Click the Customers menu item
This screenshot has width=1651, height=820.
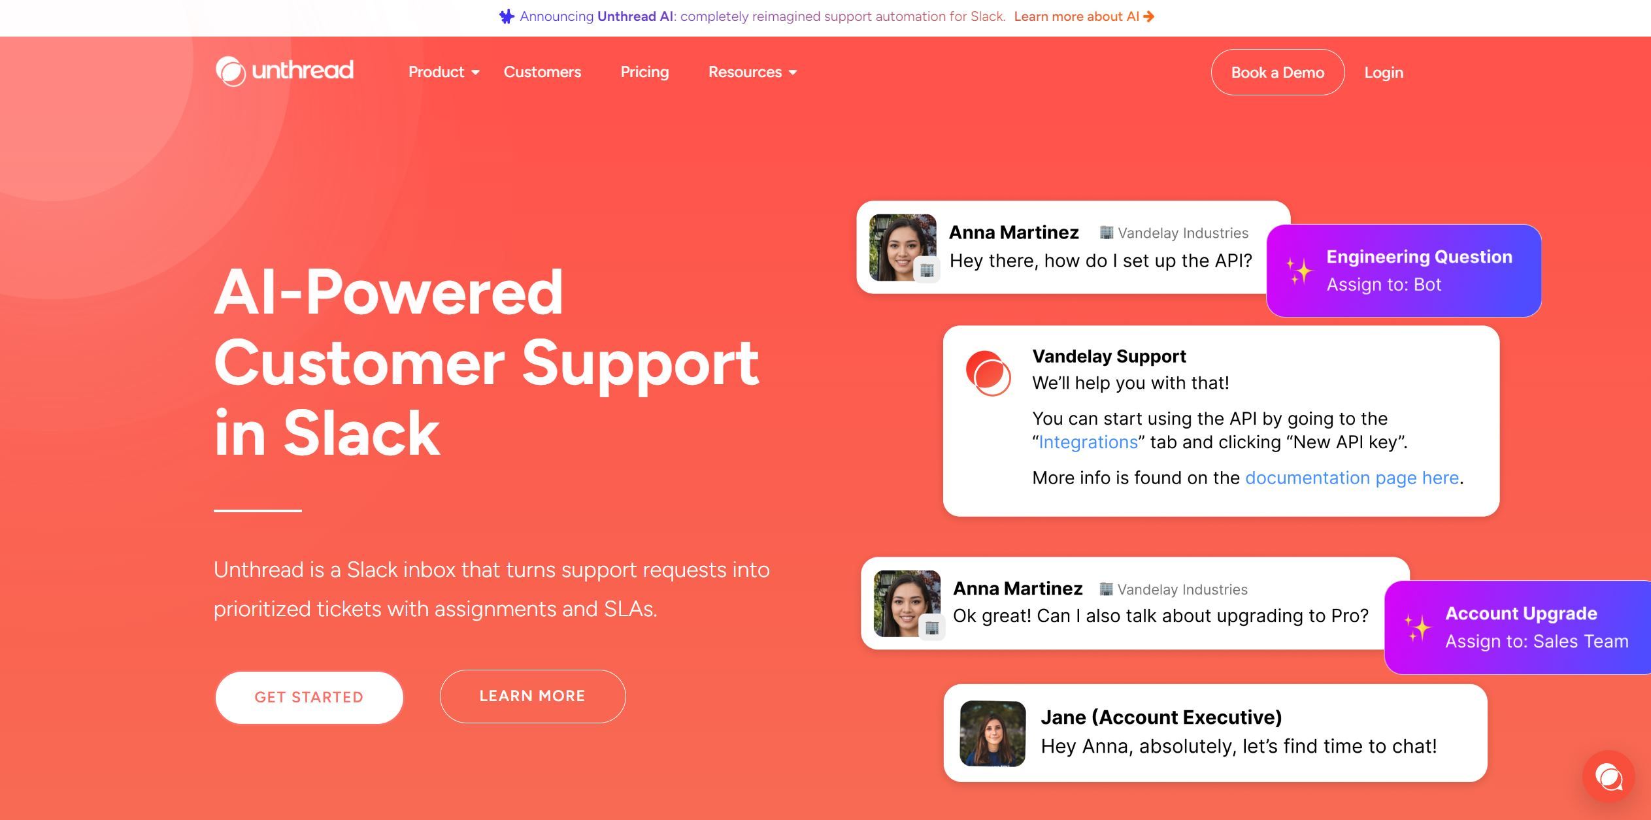coord(542,72)
